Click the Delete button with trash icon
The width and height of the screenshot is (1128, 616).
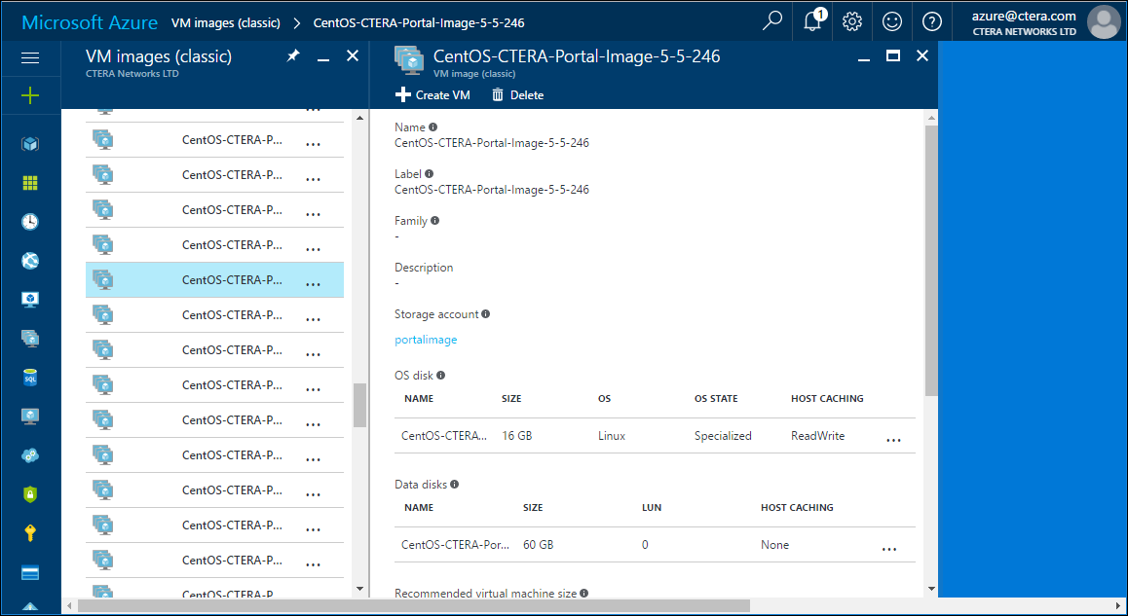tap(518, 94)
